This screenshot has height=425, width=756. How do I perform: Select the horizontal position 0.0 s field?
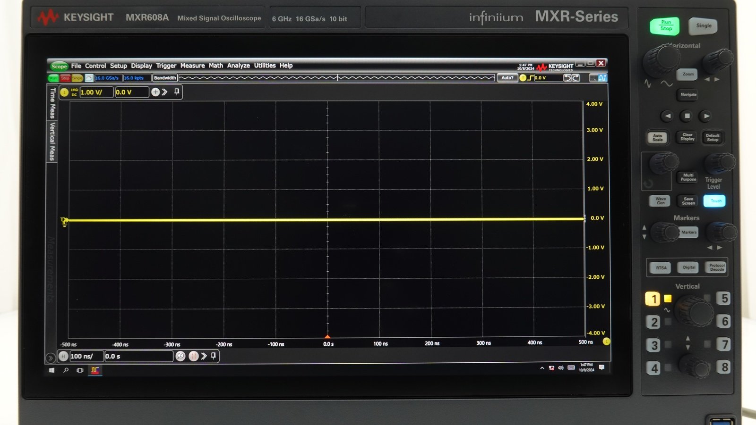pos(138,356)
